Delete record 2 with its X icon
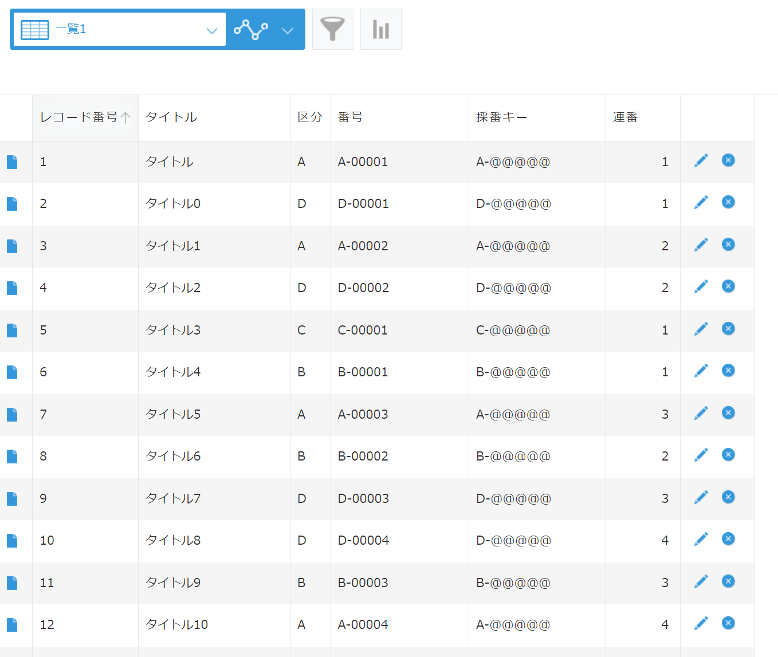This screenshot has width=778, height=657. [x=728, y=202]
